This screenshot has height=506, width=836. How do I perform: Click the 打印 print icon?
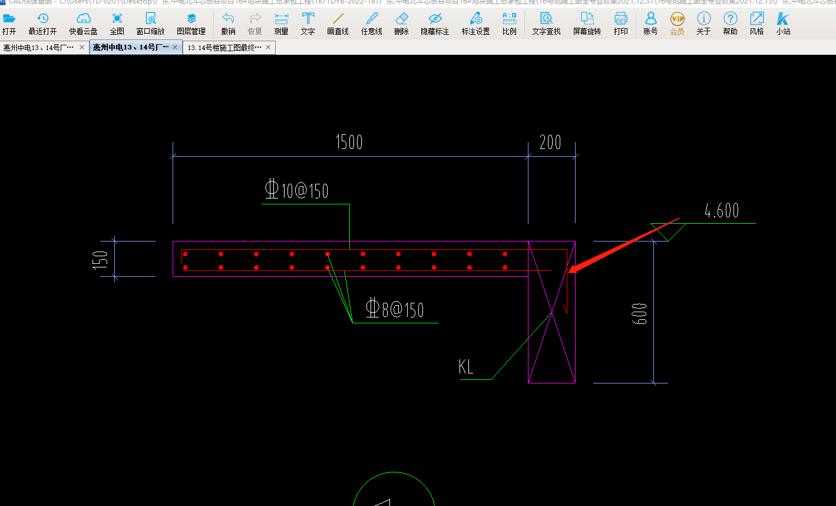tap(621, 24)
